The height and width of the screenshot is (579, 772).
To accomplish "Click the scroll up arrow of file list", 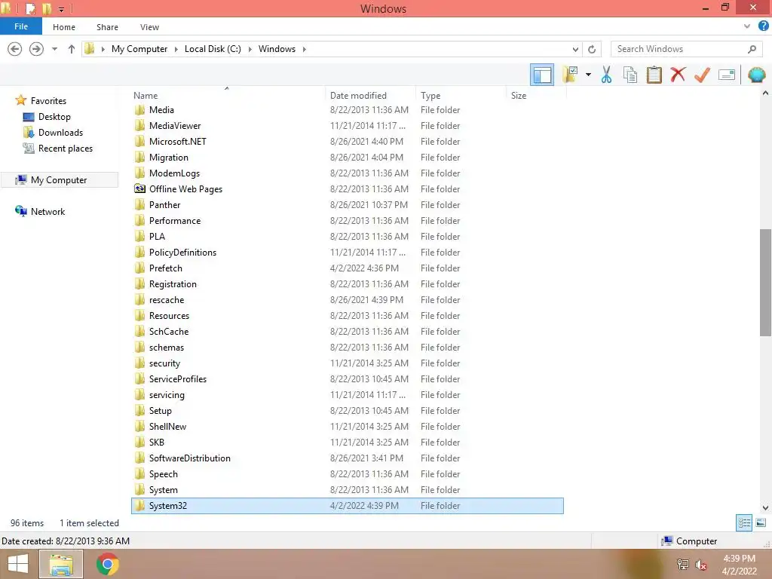I will pos(765,93).
